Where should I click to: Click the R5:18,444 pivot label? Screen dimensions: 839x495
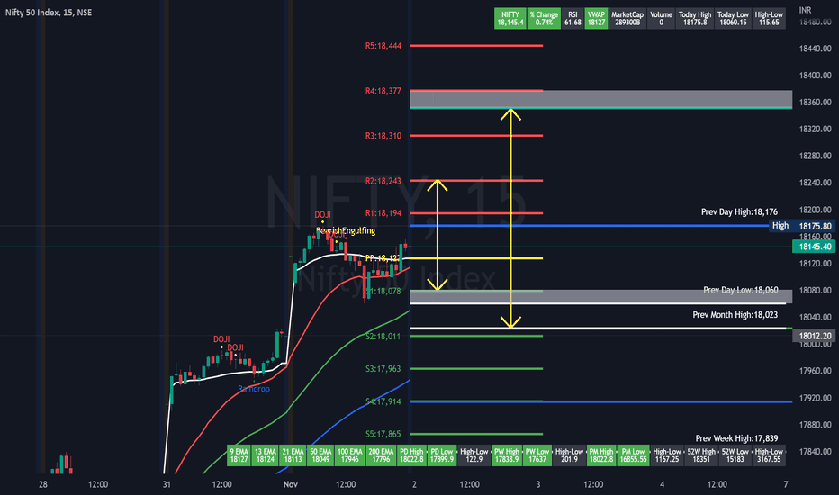tap(383, 46)
